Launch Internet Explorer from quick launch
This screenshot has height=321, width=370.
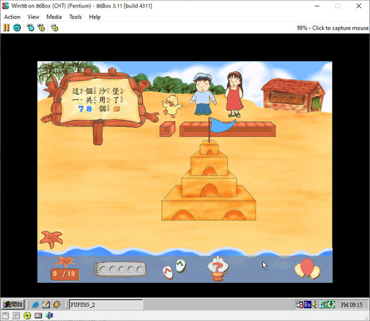35,305
